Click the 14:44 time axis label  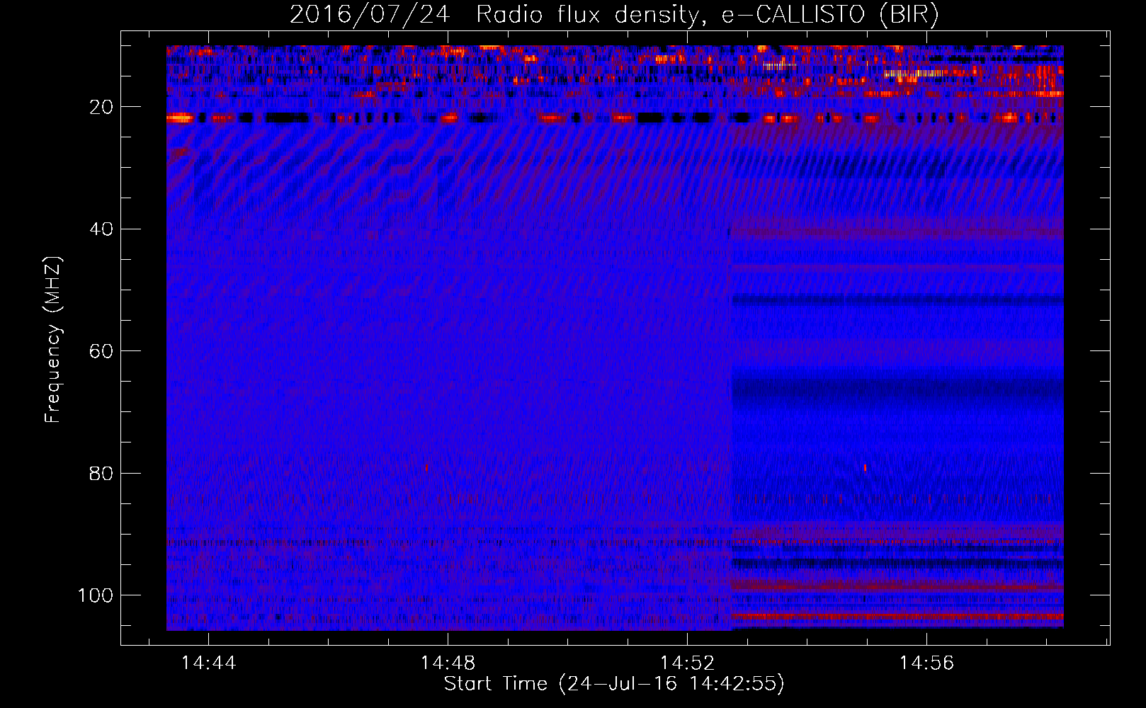pyautogui.click(x=209, y=663)
